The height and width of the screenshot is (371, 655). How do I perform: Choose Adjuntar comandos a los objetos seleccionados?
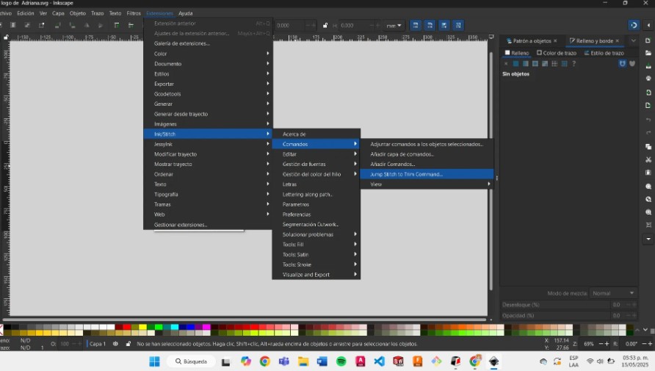click(x=427, y=144)
